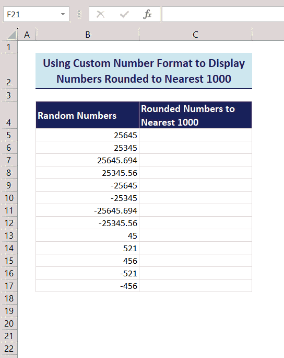Select column A header
The height and width of the screenshot is (358, 284).
pos(27,35)
